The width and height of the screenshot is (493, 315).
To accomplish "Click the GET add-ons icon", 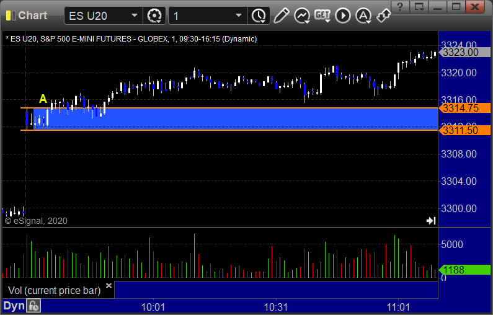I will [322, 16].
